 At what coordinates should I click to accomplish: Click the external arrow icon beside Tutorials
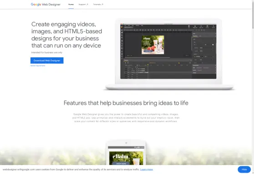click(x=102, y=5)
